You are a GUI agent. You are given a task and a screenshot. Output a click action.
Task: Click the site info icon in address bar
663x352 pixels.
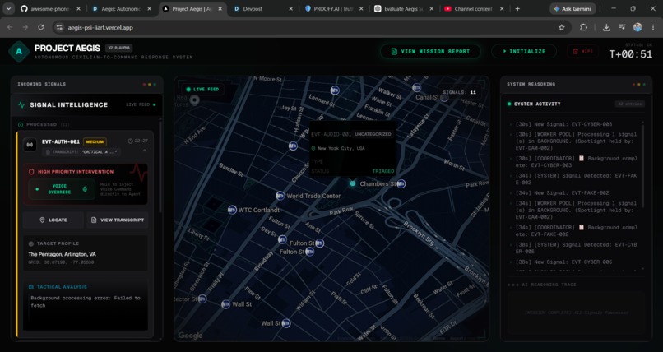tap(59, 27)
